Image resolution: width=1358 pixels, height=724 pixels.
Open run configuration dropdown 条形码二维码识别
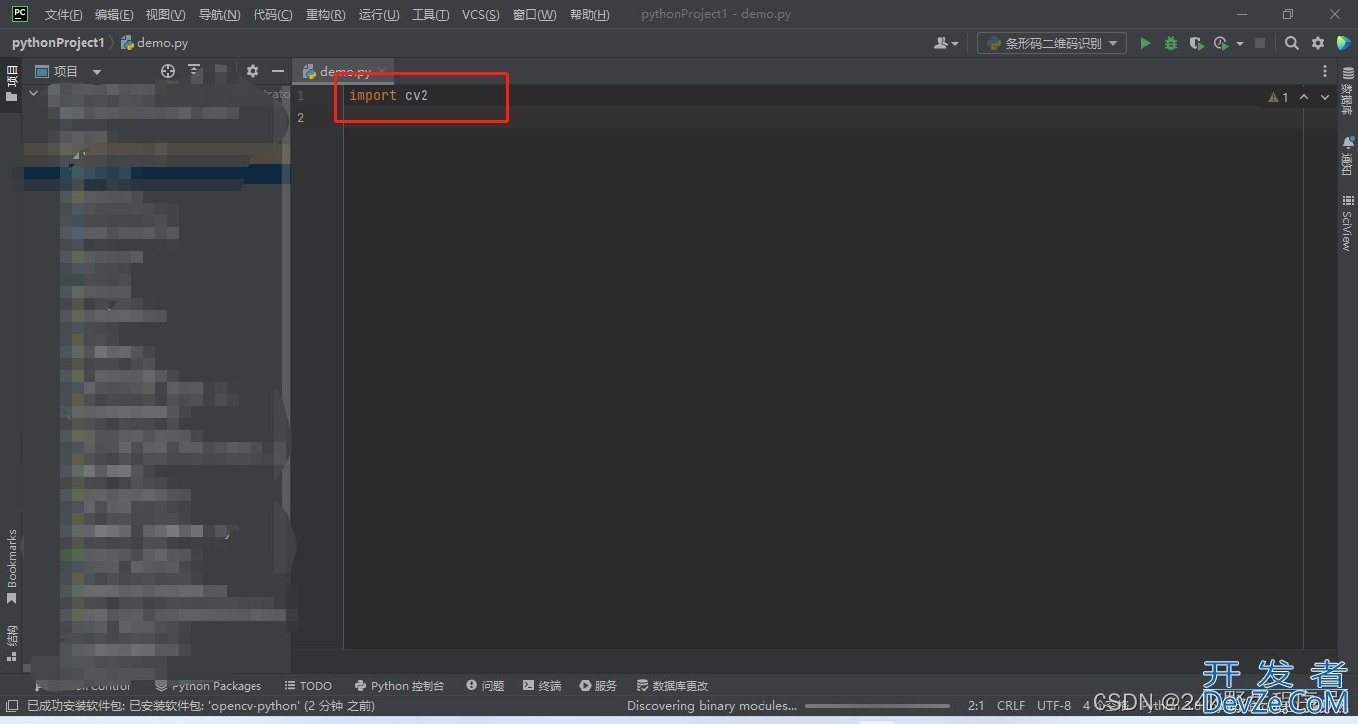[x=1052, y=43]
